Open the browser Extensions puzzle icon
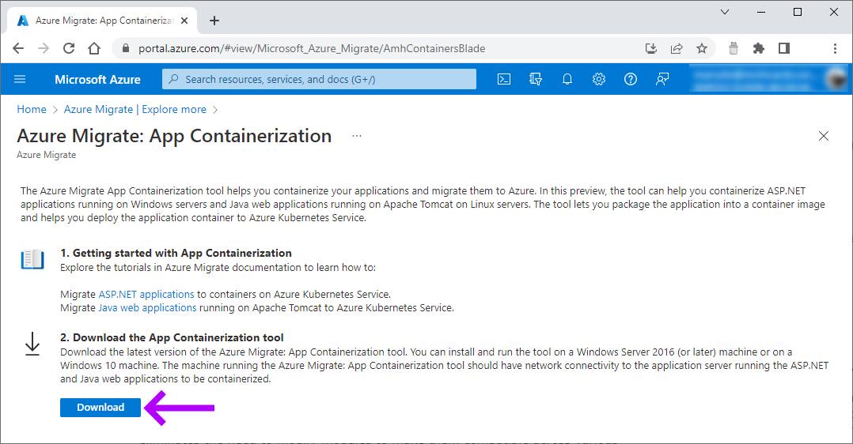 click(758, 48)
